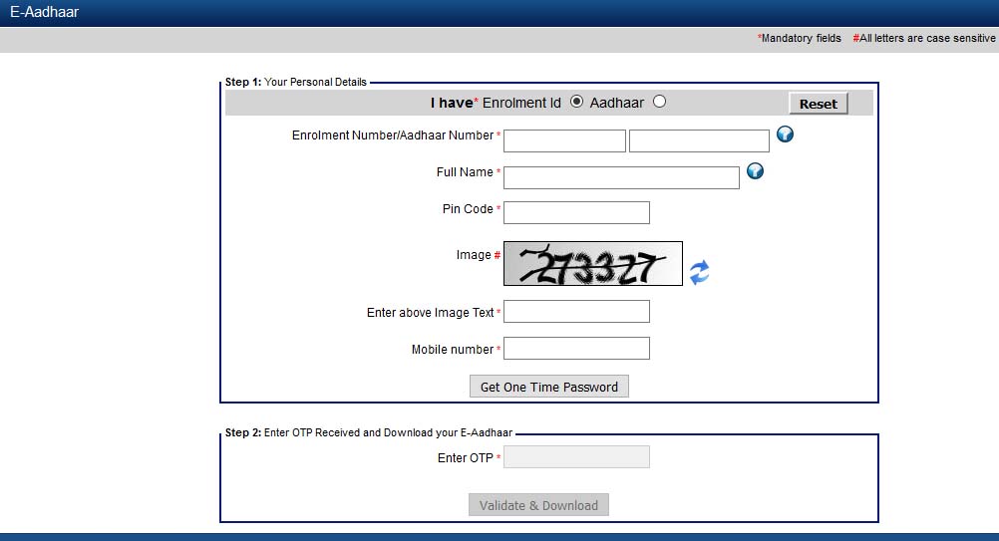Click 'All letters are case sensitive' note

click(924, 38)
